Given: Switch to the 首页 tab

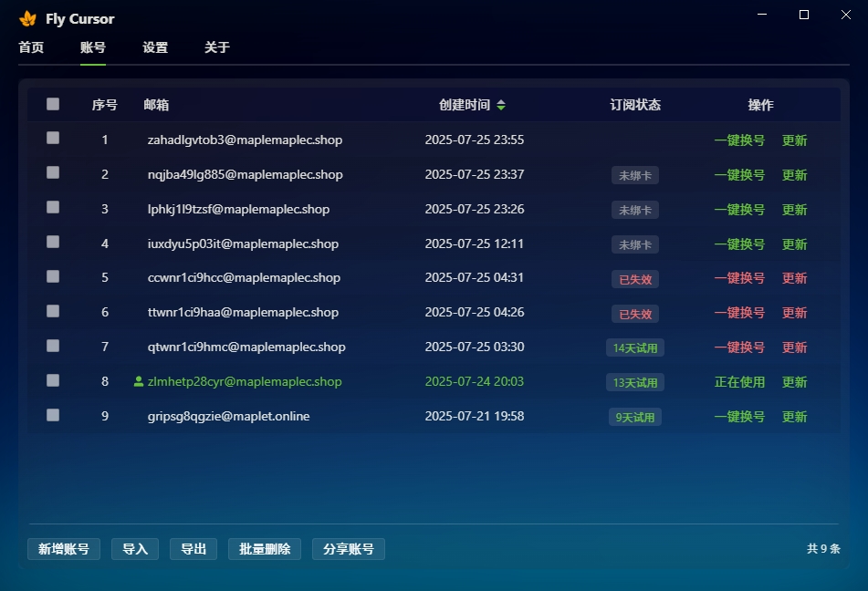Looking at the screenshot, I should pyautogui.click(x=30, y=47).
